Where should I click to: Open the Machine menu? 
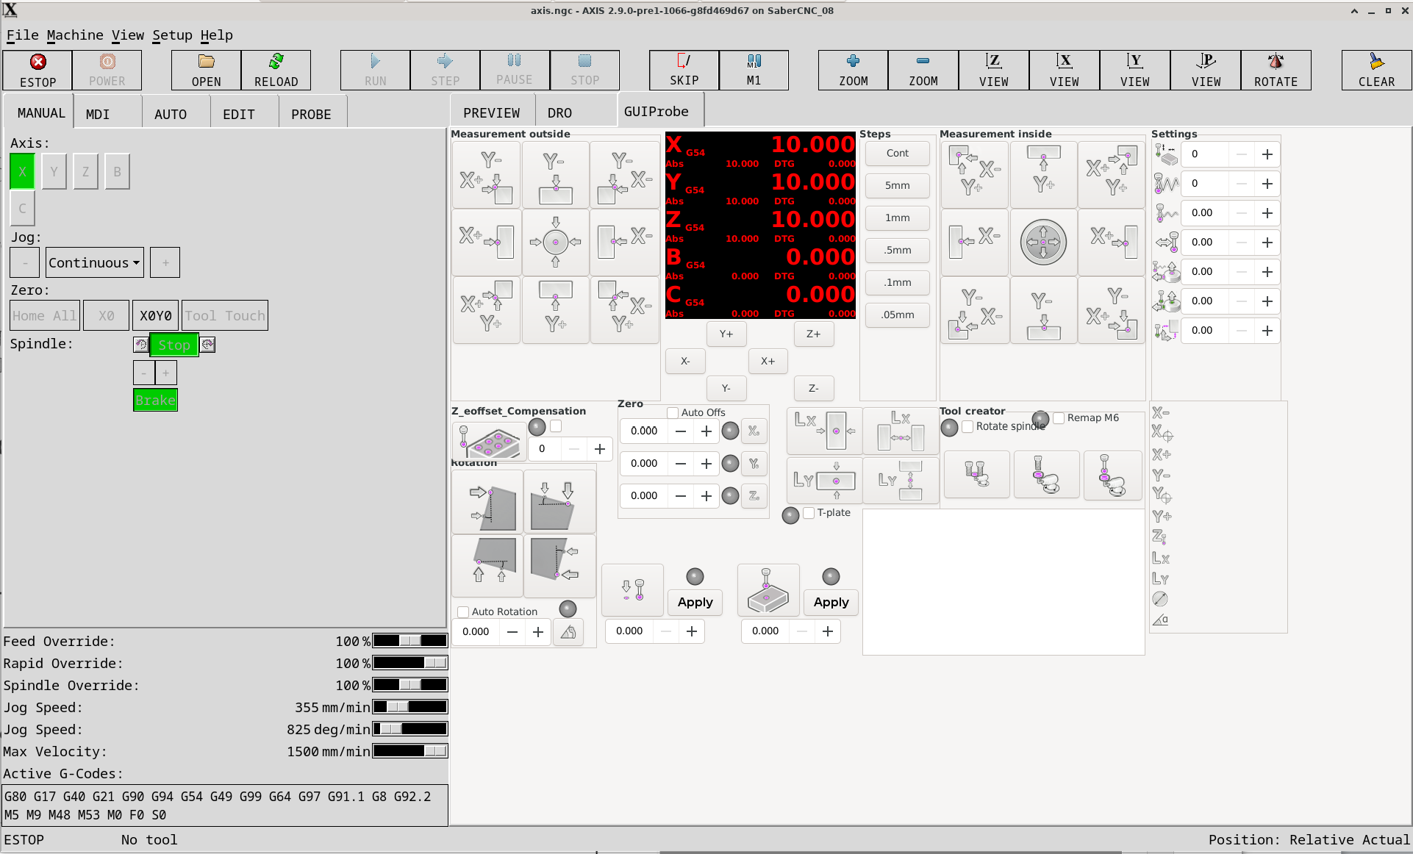75,35
